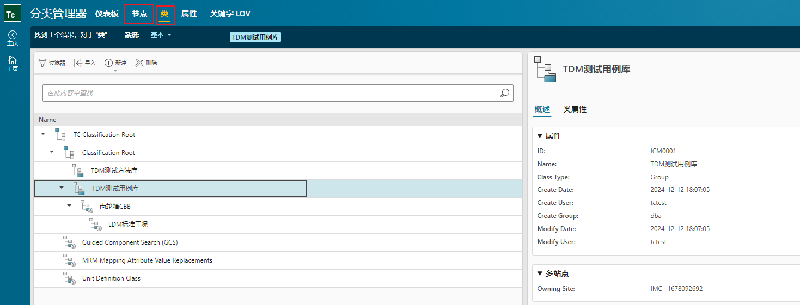Click the TC Classification Root node icon
The image size is (800, 305).
coord(60,135)
